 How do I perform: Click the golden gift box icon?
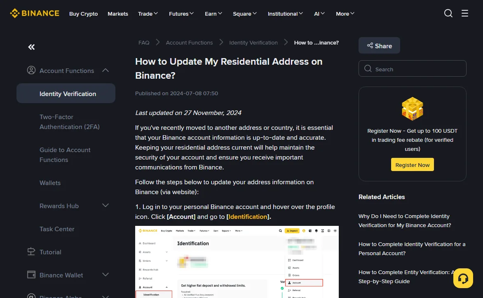point(412,108)
